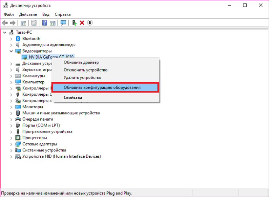Screen dimensions: 269x197
Task: Toggle the show/hide console tree toolbar icon
Action: pos(23,23)
